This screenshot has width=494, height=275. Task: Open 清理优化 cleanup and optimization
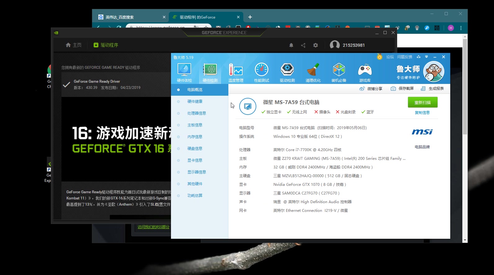coord(313,72)
